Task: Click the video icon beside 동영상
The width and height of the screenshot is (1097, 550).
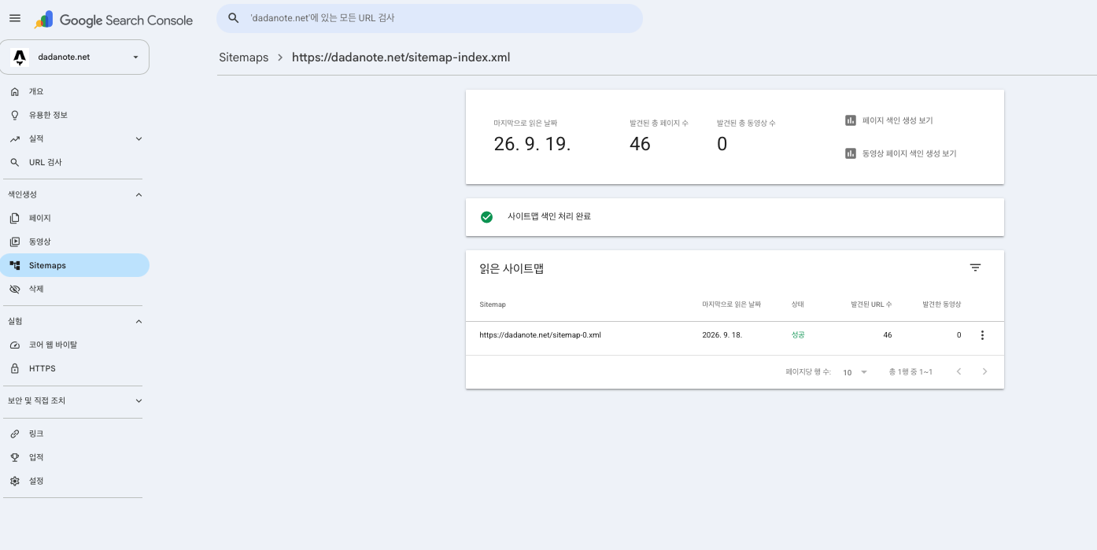Action: pyautogui.click(x=15, y=242)
